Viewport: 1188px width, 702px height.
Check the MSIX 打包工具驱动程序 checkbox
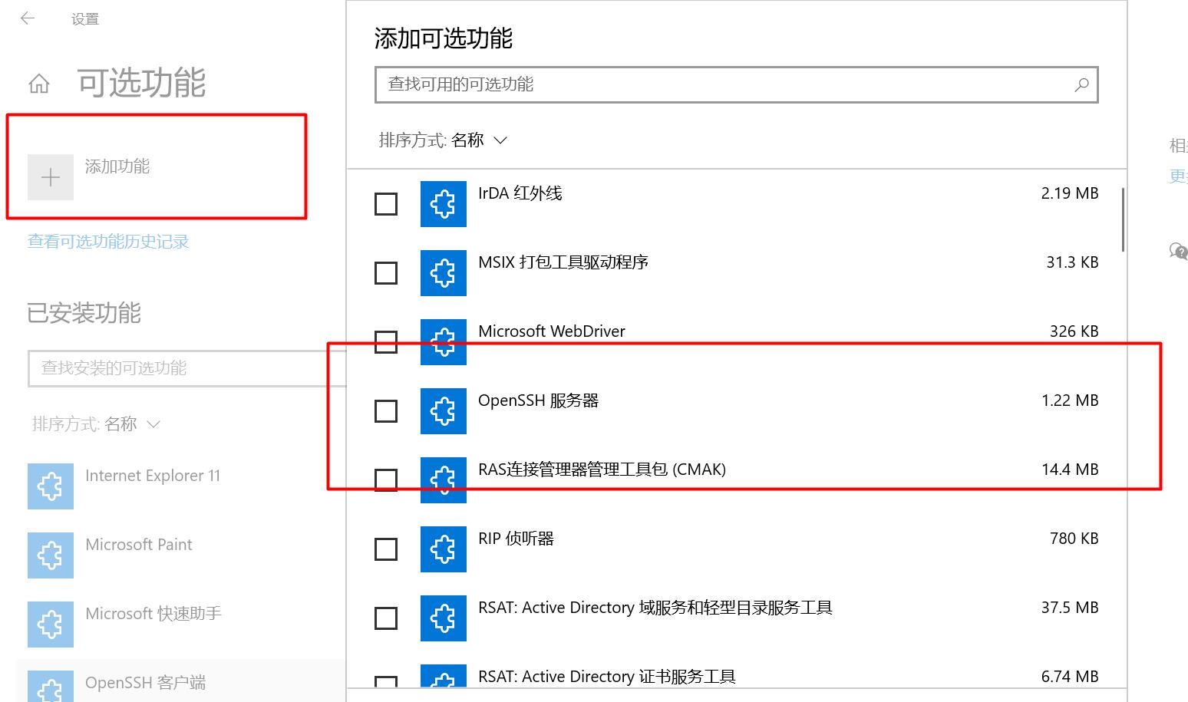pyautogui.click(x=386, y=273)
